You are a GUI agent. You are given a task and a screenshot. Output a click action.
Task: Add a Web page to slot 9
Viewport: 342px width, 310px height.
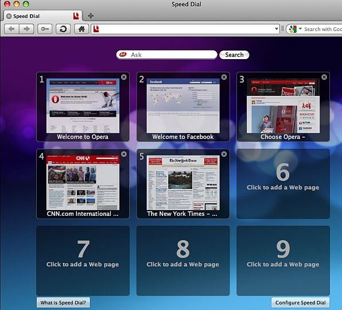pos(283,261)
